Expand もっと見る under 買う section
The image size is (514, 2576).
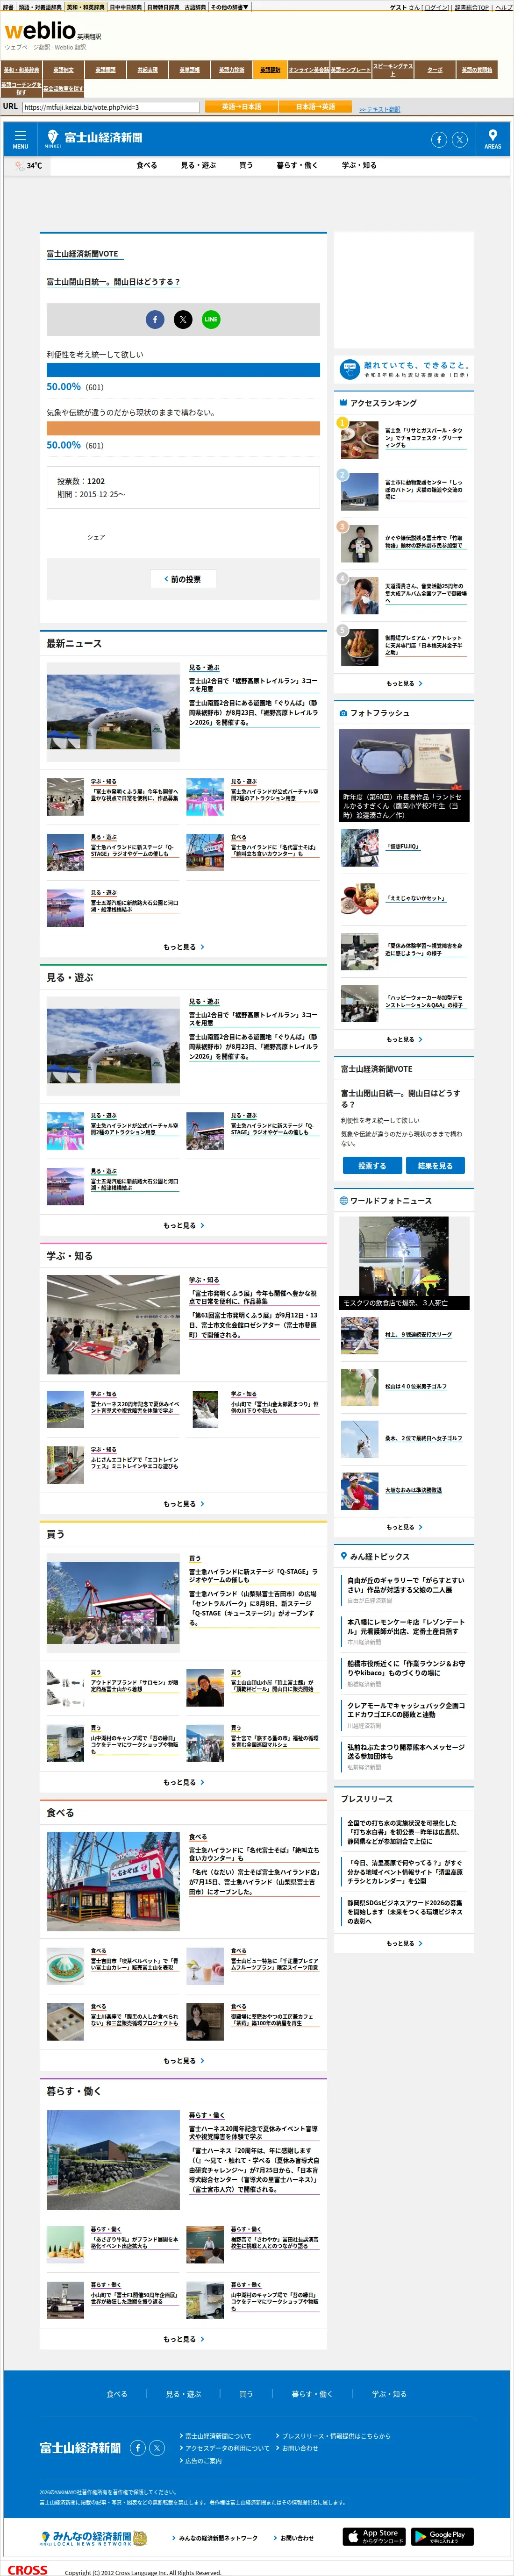tap(183, 1782)
